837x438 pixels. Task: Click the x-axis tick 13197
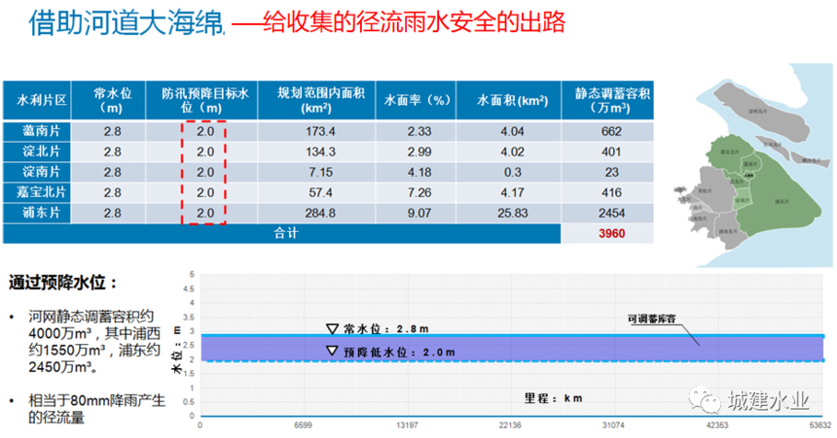click(x=407, y=425)
